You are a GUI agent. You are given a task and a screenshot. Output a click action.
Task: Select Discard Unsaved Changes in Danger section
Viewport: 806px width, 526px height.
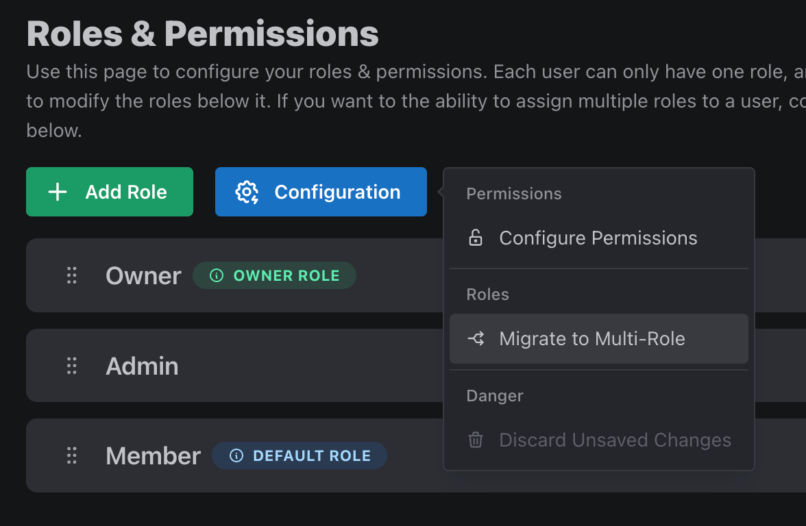pyautogui.click(x=615, y=440)
